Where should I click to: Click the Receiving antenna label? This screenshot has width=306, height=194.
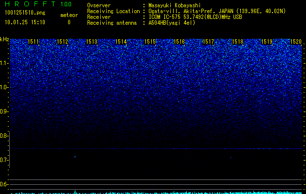point(112,23)
